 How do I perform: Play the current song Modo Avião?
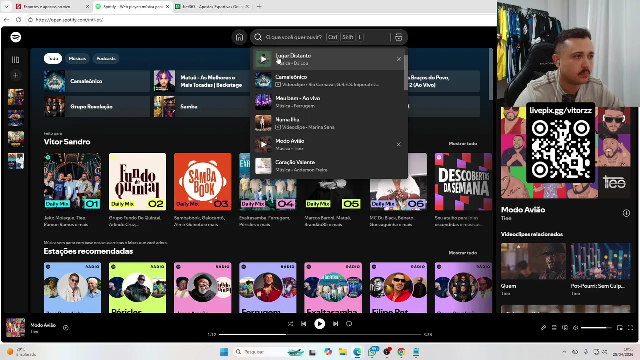320,324
